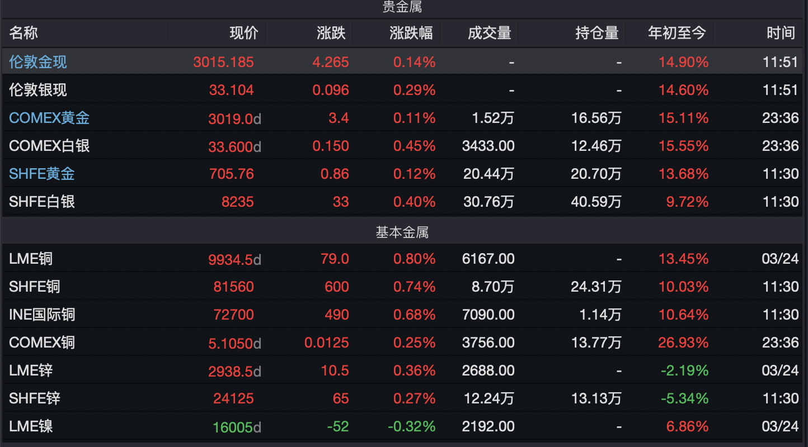The width and height of the screenshot is (808, 447).
Task: Open the COMEX黄金 quote link
Action: coord(49,118)
